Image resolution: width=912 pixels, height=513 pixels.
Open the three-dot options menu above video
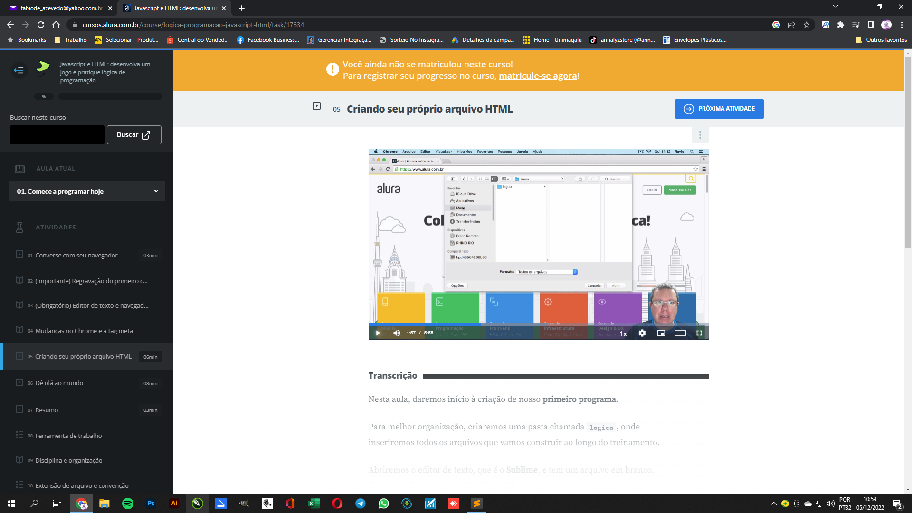(700, 135)
